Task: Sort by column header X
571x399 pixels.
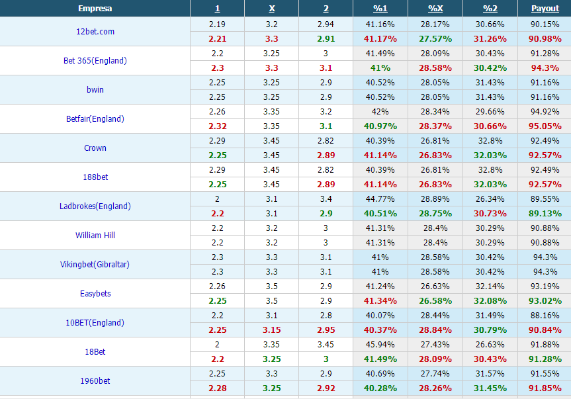Action: click(272, 9)
